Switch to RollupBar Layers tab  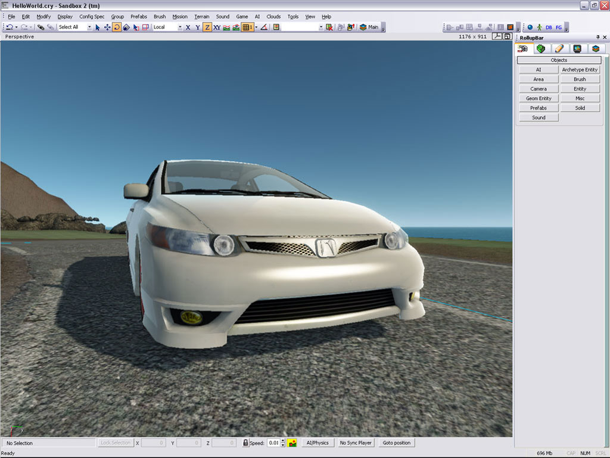point(595,49)
